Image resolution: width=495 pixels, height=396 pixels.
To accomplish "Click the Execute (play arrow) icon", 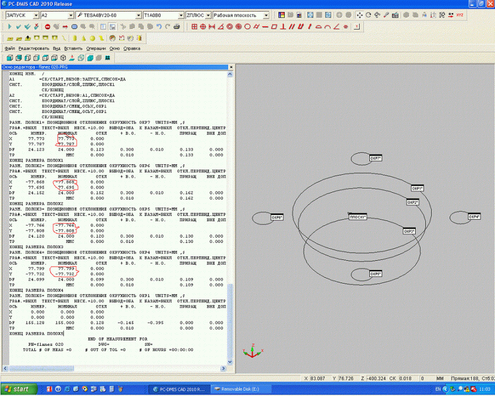I will point(10,27).
